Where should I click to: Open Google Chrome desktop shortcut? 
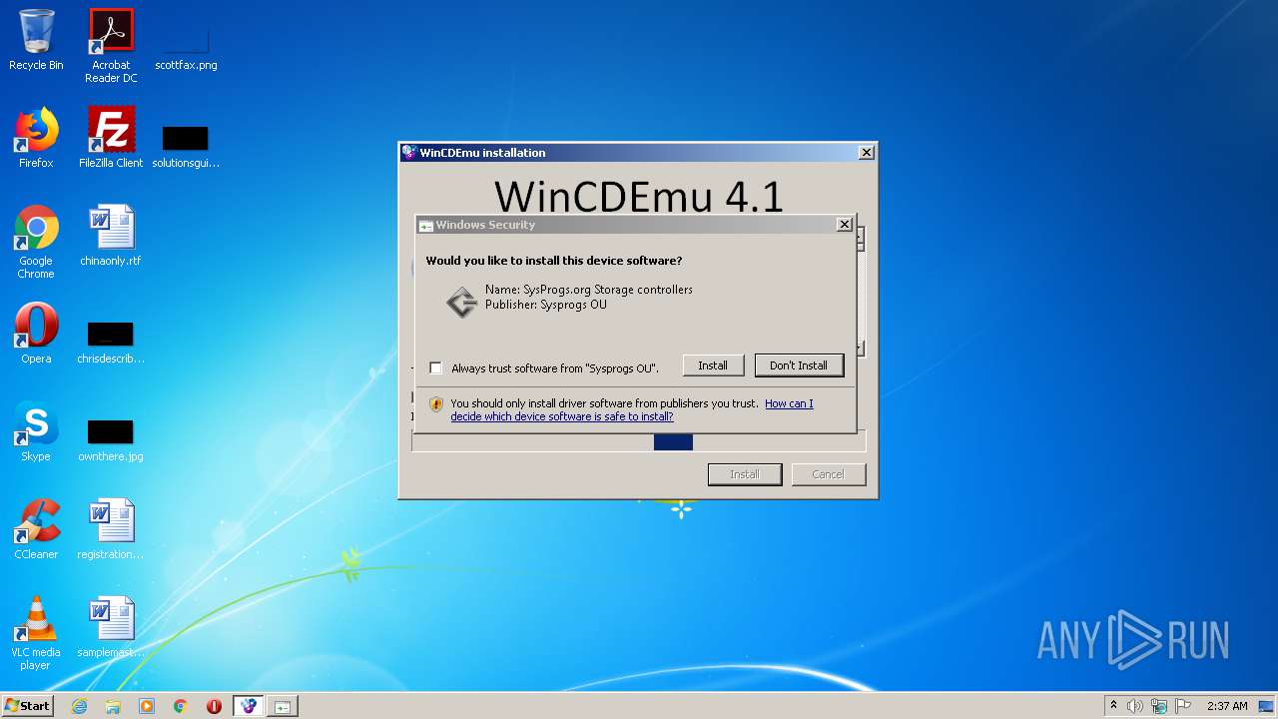36,242
